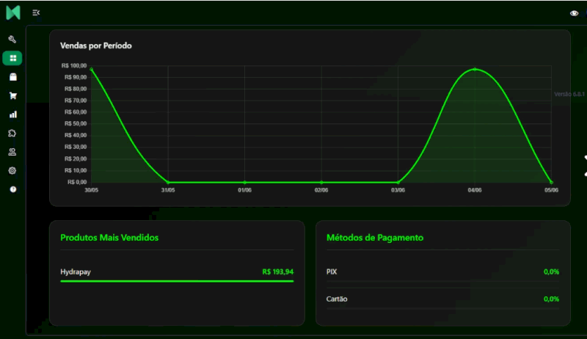Click the 30/05 date axis label

pyautogui.click(x=91, y=190)
